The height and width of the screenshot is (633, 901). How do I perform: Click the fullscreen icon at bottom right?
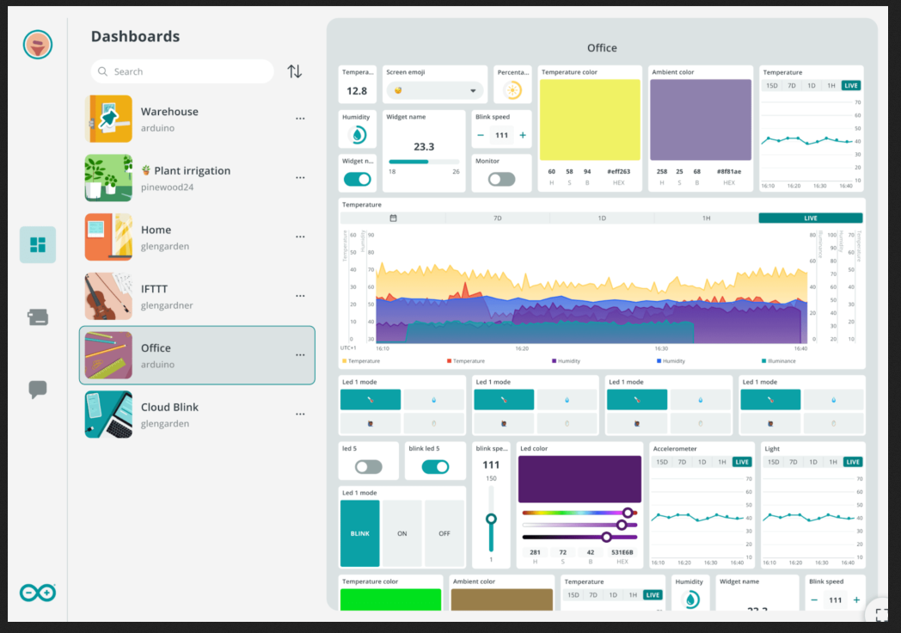(x=881, y=614)
